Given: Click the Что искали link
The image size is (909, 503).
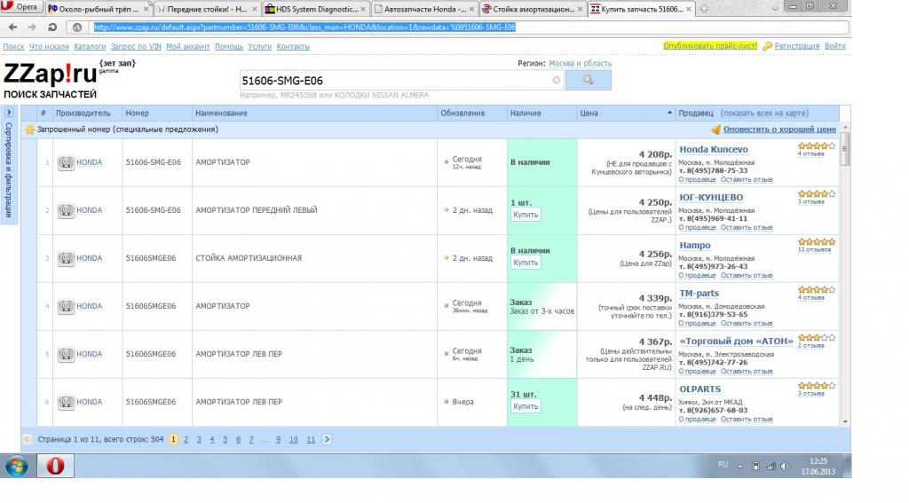Looking at the screenshot, I should (x=49, y=46).
